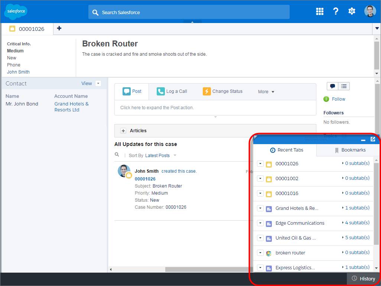Click the highlights panel vertical scrollbar
The height and width of the screenshot is (286, 381).
coord(377,56)
